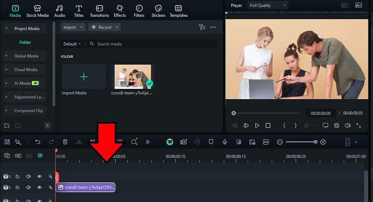373x202 pixels.
Task: Open the Stickers tab
Action: (159, 11)
